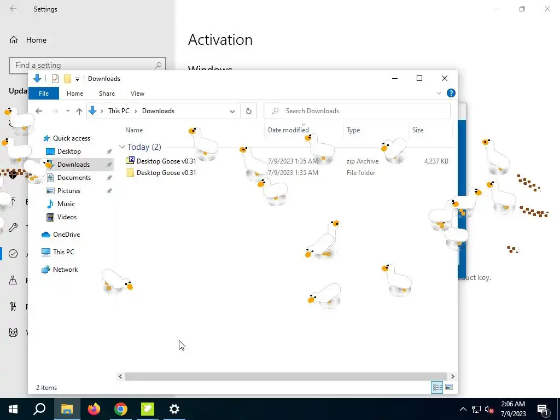Open the green app icon on taskbar
Viewport: 560px width, 420px height.
[x=148, y=409]
